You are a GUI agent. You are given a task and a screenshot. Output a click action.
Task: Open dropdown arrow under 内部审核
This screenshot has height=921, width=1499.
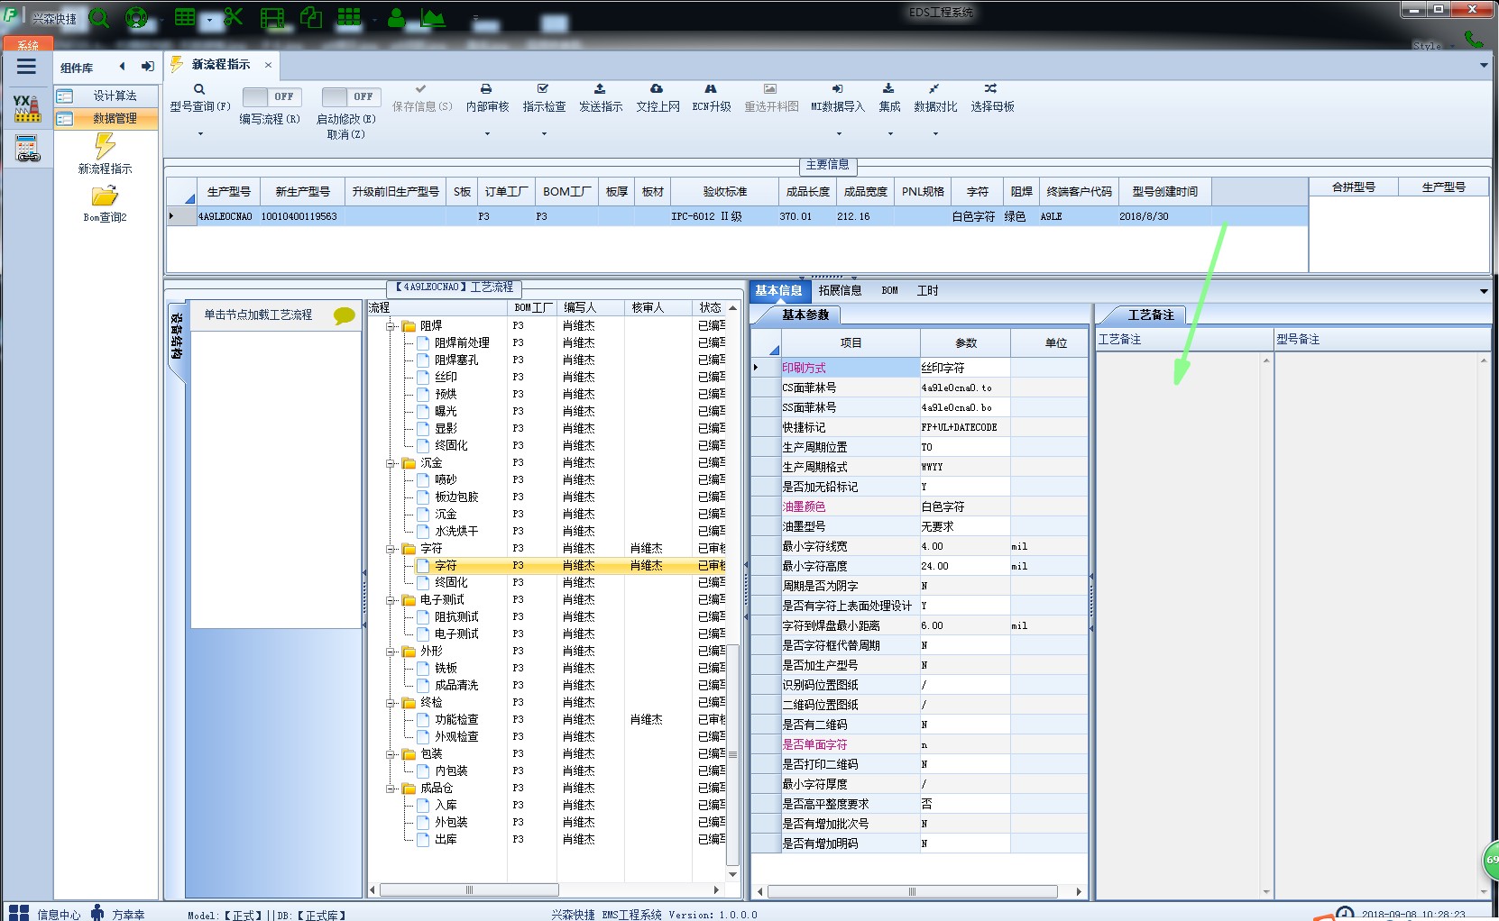click(x=487, y=133)
